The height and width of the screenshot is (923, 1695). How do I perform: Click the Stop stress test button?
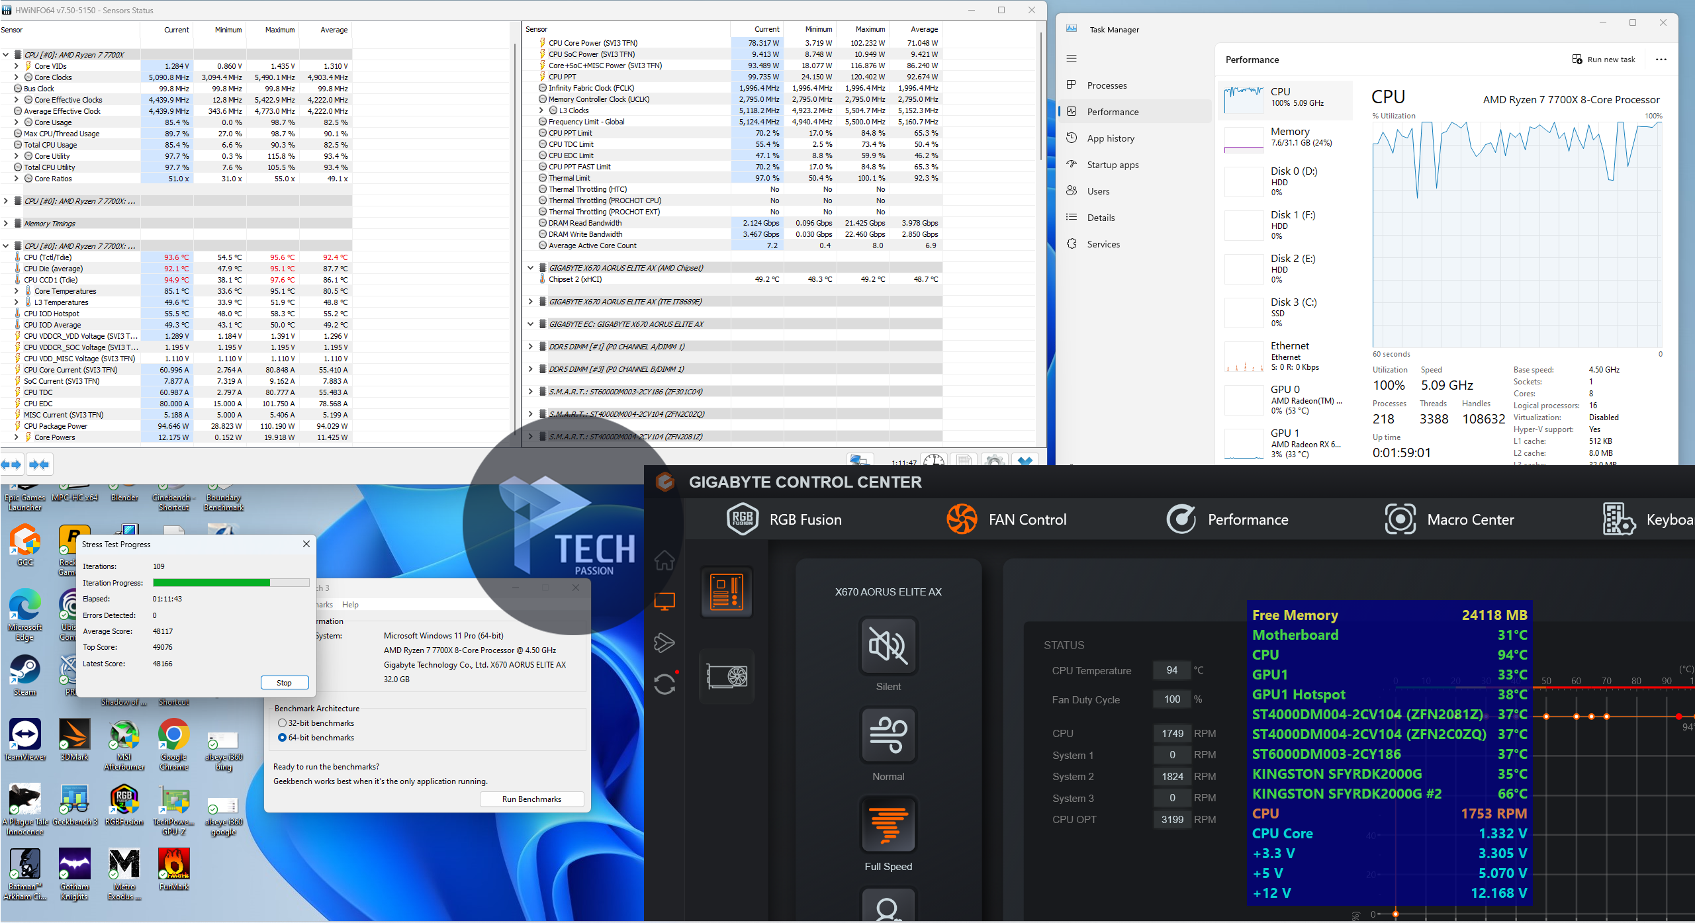(x=284, y=683)
